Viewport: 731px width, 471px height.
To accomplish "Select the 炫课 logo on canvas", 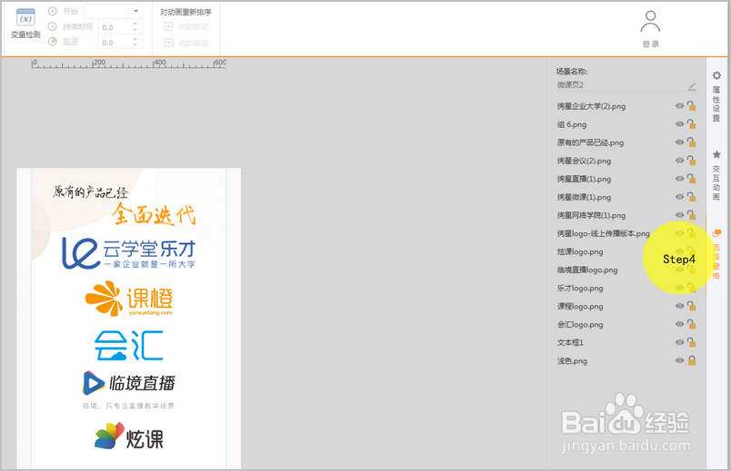I will tap(129, 437).
